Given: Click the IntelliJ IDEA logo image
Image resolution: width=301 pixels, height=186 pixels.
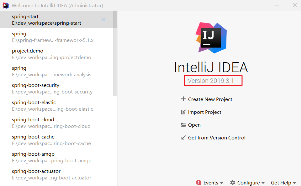Looking at the screenshot, I should [x=211, y=38].
